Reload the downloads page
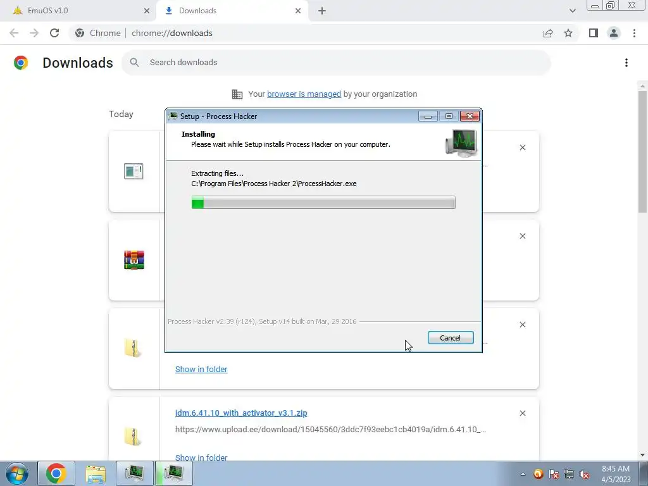Screen dimensions: 648x486 click(54, 33)
